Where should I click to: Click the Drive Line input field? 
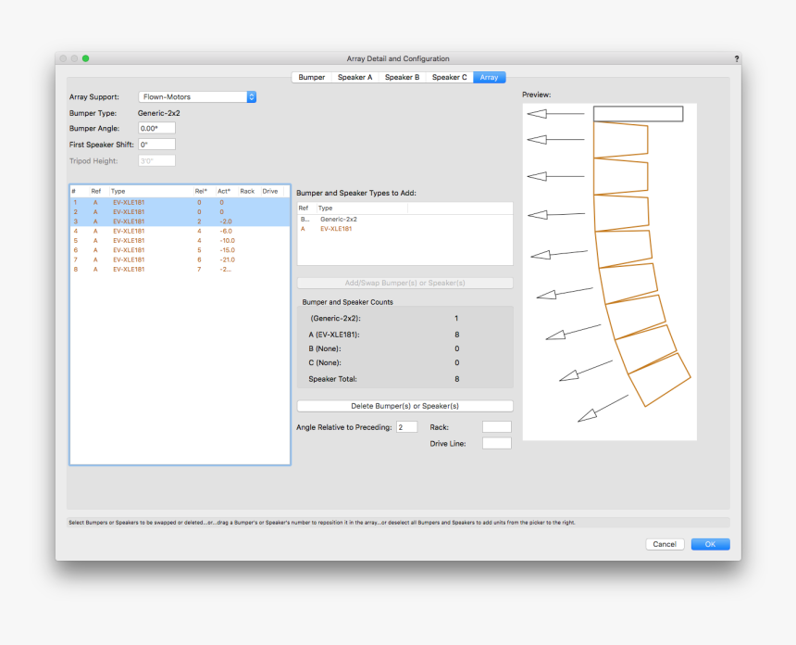click(x=496, y=443)
